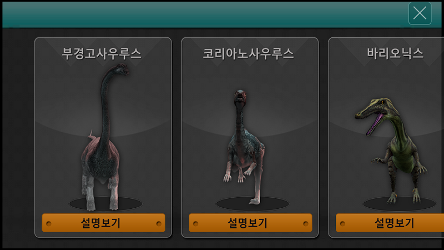Click left rivet on 바리오닉스 설명보기 button

pos(342,224)
